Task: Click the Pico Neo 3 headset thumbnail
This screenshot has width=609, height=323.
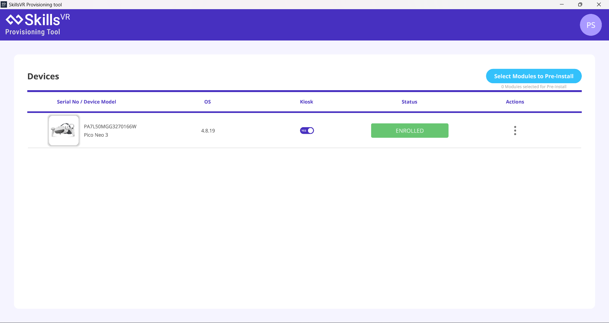Action: click(x=63, y=130)
